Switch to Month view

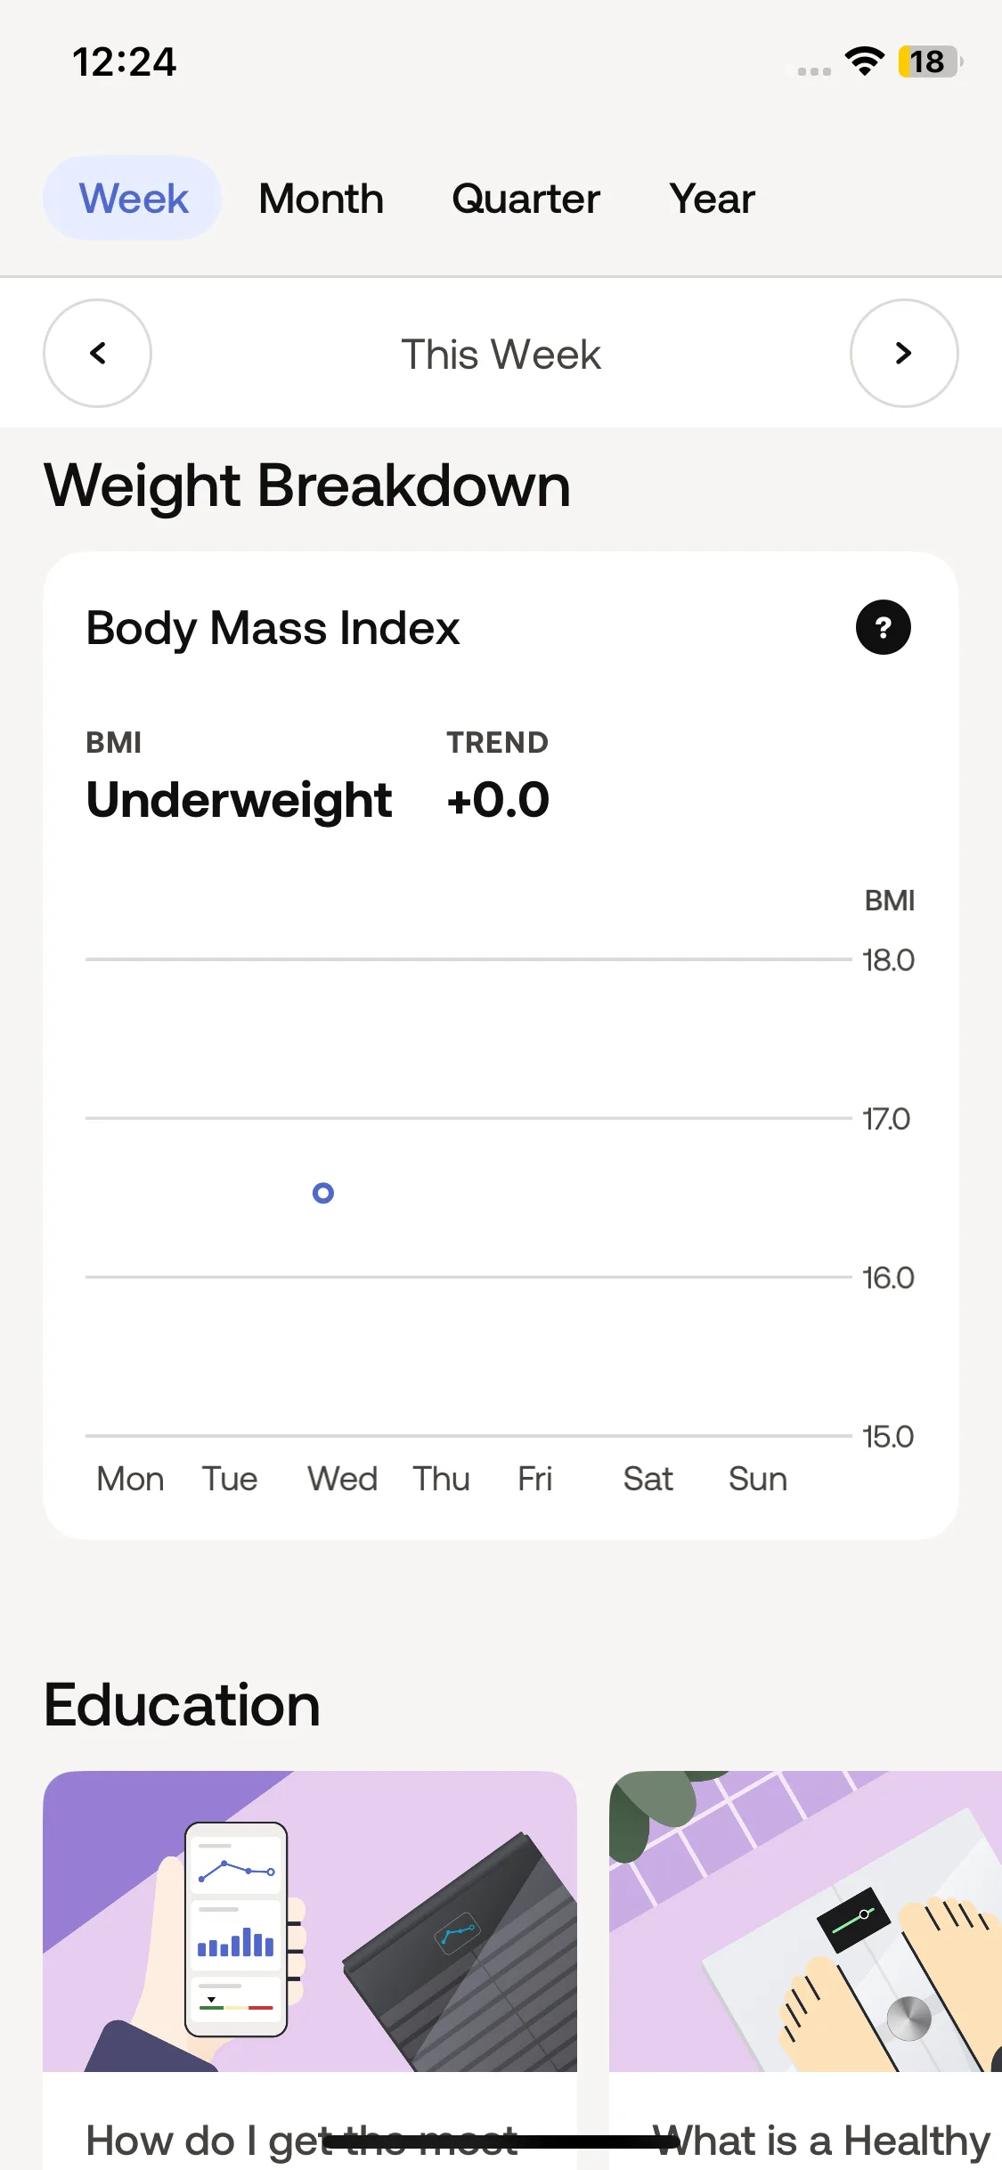pos(321,198)
